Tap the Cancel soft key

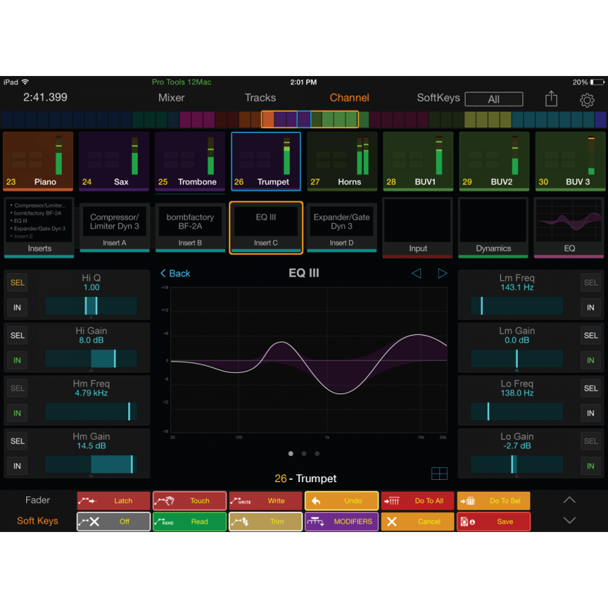tap(418, 522)
